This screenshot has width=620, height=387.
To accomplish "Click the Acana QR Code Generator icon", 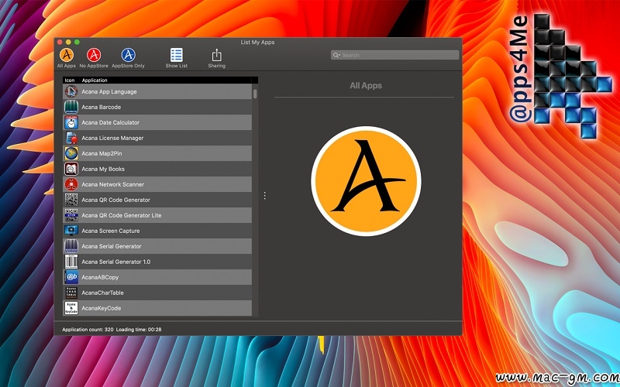I will pyautogui.click(x=71, y=200).
